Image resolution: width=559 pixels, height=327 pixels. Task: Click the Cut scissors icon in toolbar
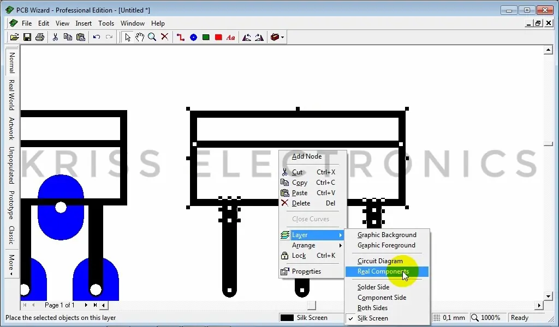coord(55,37)
